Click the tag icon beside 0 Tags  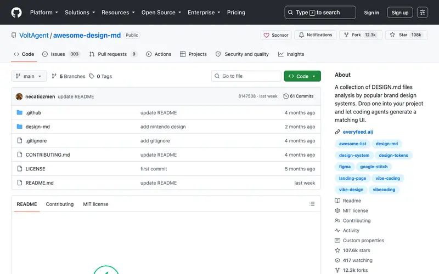point(92,76)
